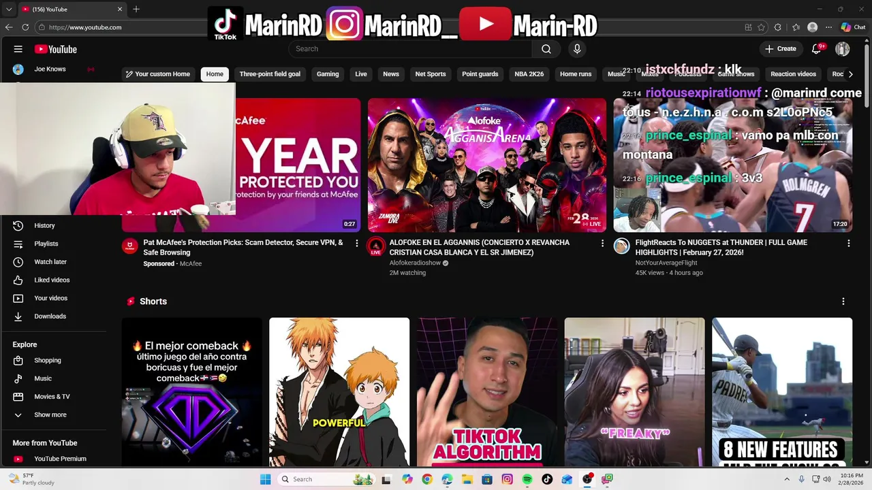This screenshot has width=872, height=490.
Task: Open the YouTube account avatar menu
Action: pos(843,49)
